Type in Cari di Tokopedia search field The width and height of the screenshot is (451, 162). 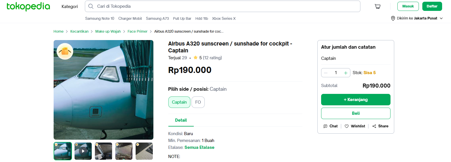click(224, 6)
